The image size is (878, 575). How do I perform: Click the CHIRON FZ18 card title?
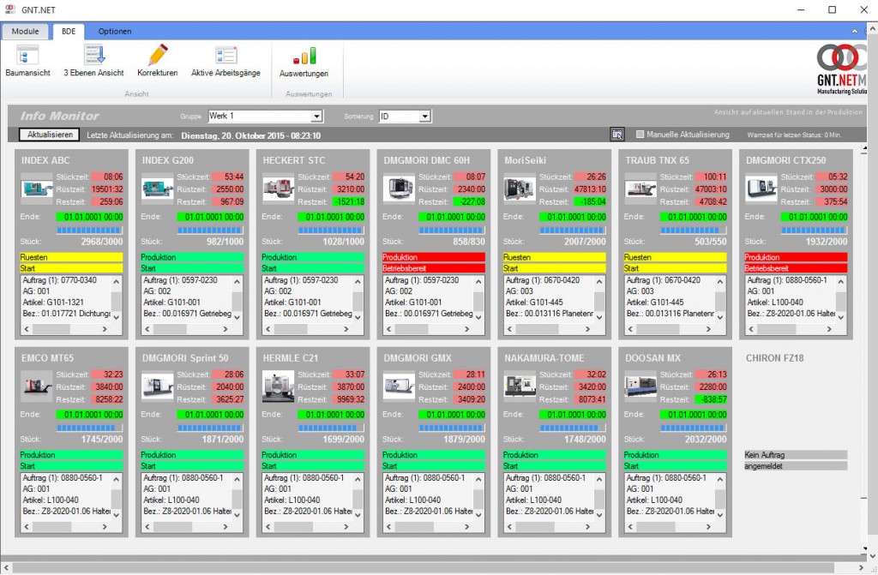[774, 358]
